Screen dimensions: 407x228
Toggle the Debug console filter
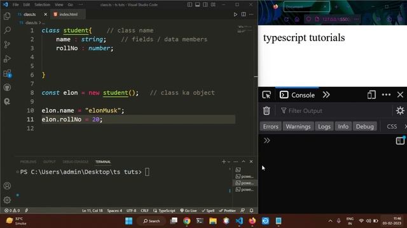[364, 127]
